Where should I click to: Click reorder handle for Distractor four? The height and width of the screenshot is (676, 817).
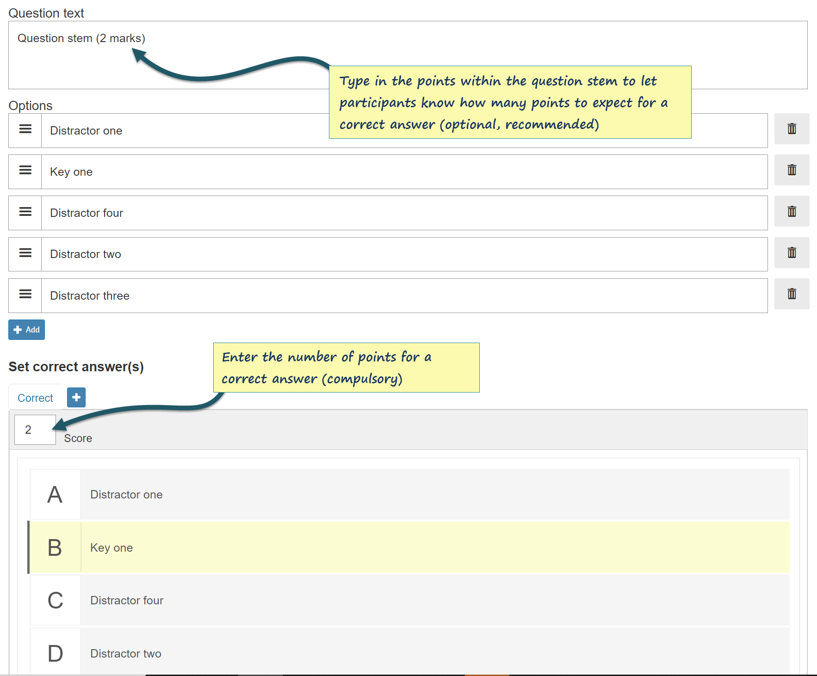point(25,212)
